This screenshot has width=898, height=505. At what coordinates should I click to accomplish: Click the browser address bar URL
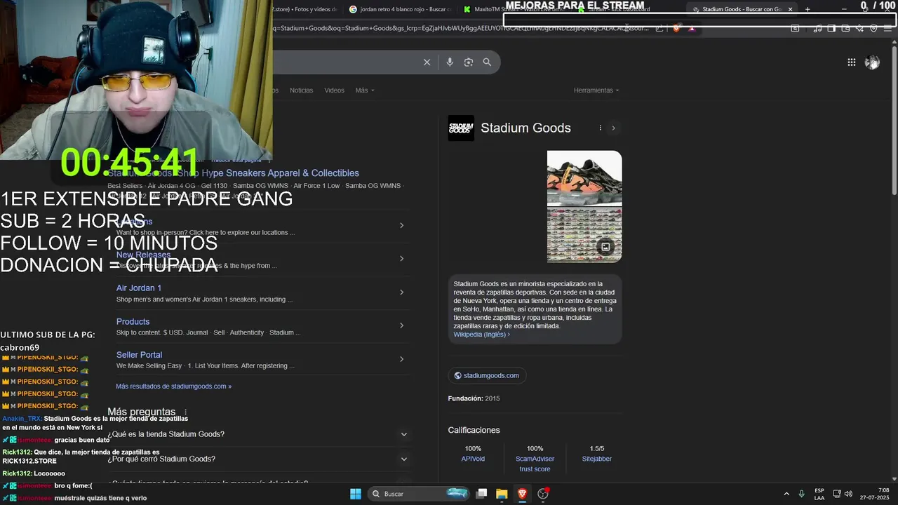point(460,28)
